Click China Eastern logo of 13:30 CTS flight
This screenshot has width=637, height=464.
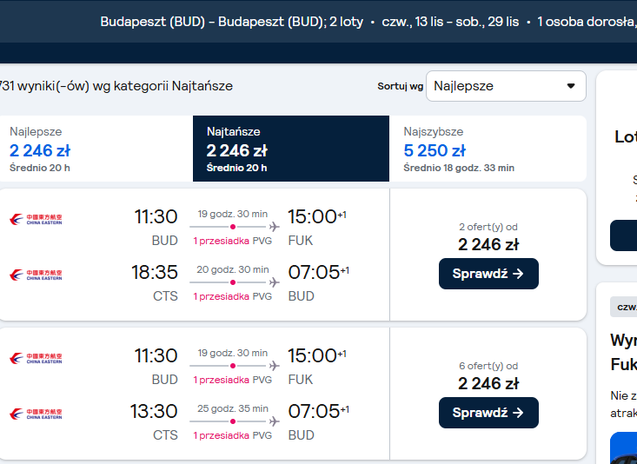[x=36, y=414]
